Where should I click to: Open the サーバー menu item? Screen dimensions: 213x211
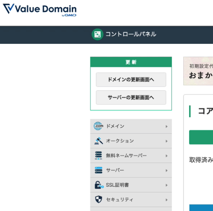(x=131, y=170)
